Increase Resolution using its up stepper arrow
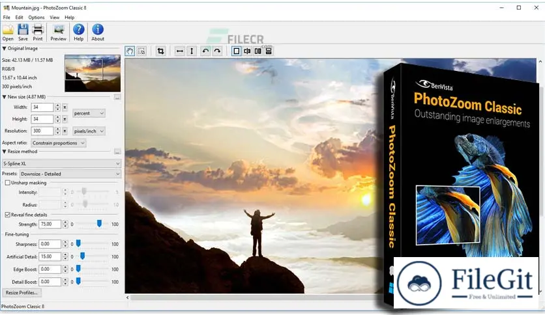This screenshot has width=545, height=315. tap(58, 130)
